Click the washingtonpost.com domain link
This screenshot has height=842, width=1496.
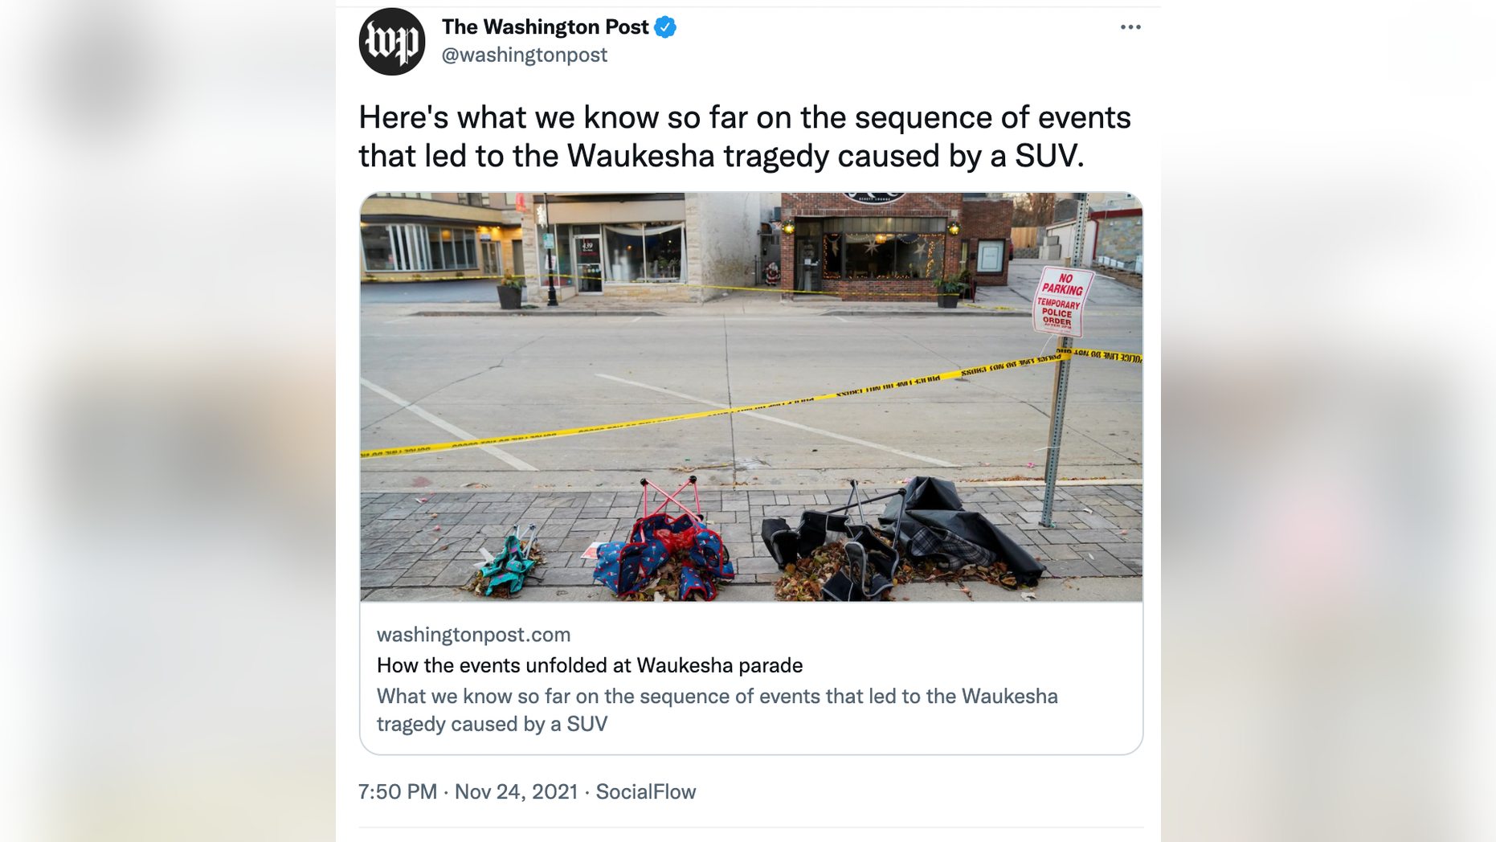pos(473,635)
